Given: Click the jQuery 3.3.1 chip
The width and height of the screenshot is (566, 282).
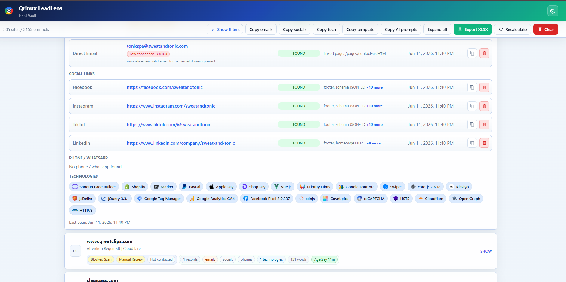Looking at the screenshot, I should click(115, 199).
